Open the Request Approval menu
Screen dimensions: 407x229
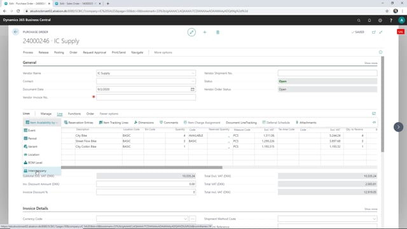(x=95, y=52)
